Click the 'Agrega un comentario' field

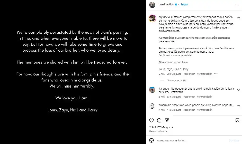coord(190,140)
